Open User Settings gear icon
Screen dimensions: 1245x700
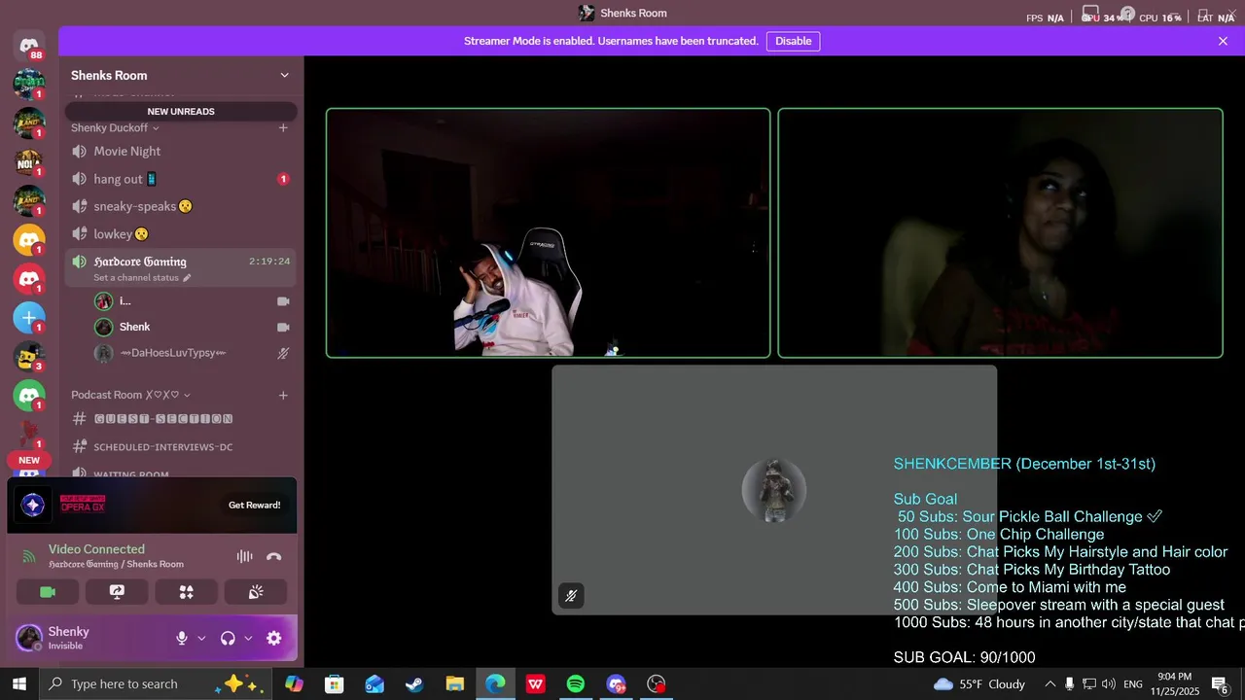(274, 638)
